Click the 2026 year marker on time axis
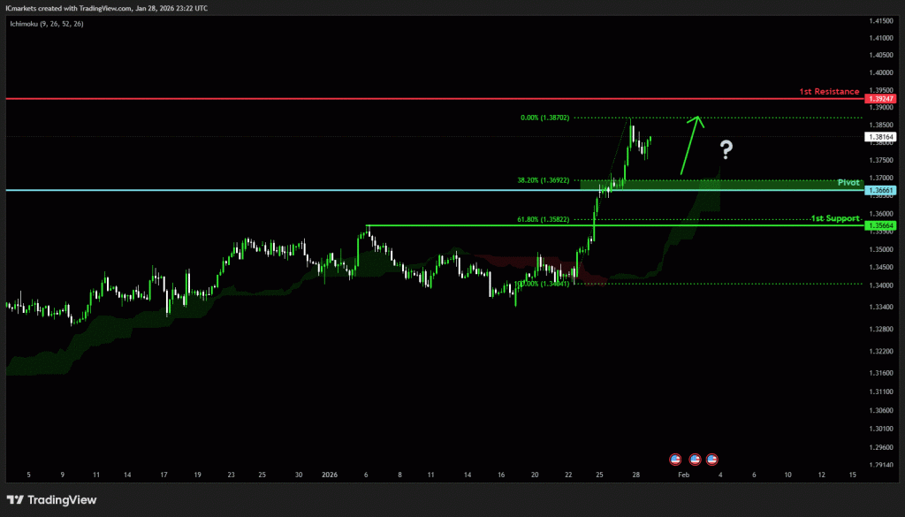The height and width of the screenshot is (517, 905). point(329,475)
